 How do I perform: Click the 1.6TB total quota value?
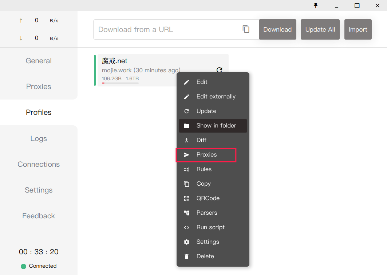click(132, 78)
